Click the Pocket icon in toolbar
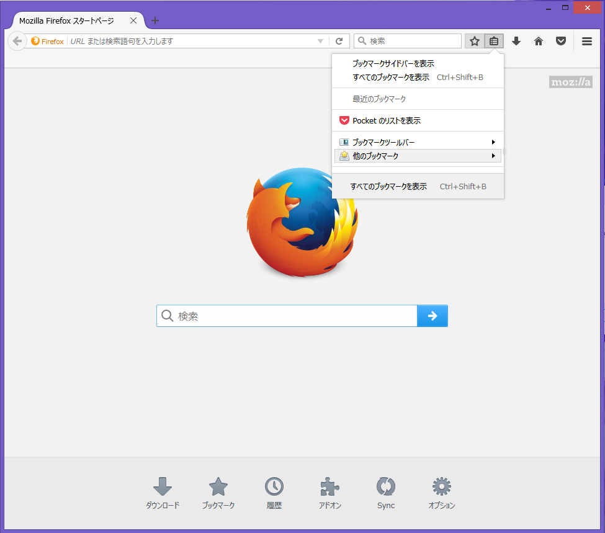Image resolution: width=605 pixels, height=533 pixels. 561,41
